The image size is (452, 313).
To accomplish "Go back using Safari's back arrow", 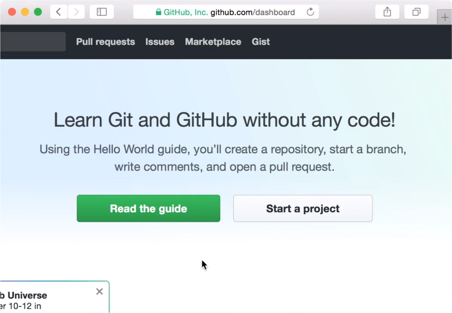I will pyautogui.click(x=59, y=12).
